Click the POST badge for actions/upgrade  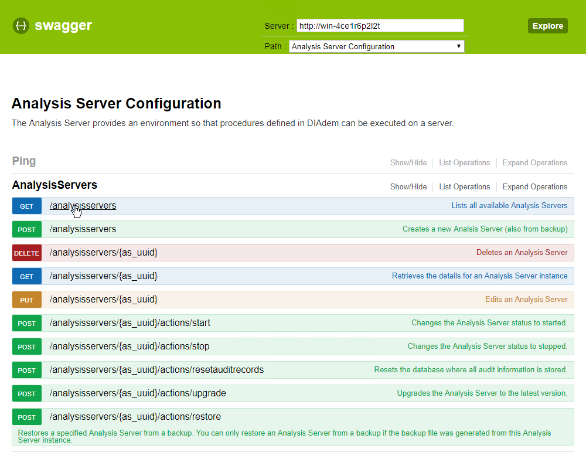tap(27, 394)
